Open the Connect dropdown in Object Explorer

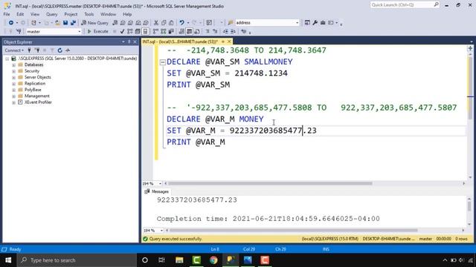point(14,50)
